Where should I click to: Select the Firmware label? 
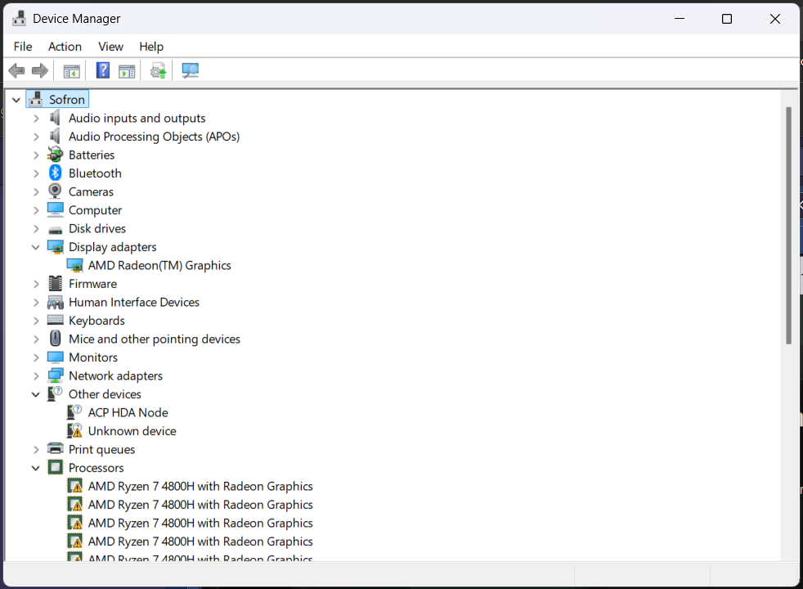(x=92, y=284)
